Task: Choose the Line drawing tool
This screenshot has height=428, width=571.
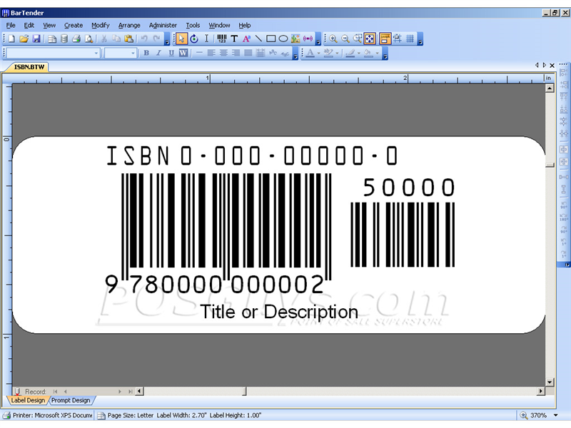Action: coord(258,39)
